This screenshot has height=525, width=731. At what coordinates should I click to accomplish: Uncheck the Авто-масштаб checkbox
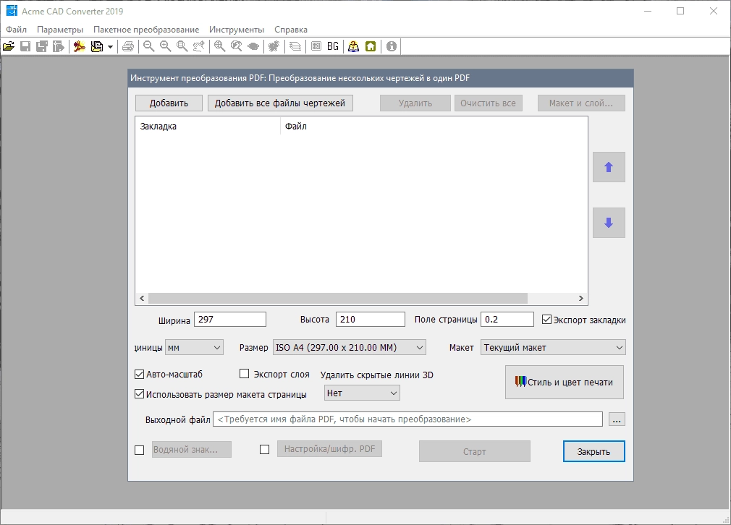(139, 374)
